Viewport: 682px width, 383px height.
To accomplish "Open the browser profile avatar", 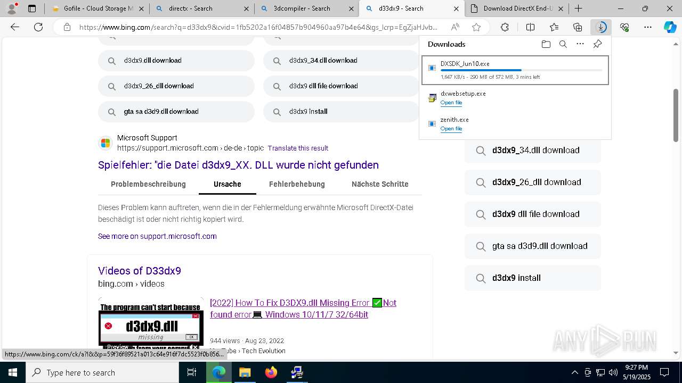I will point(11,9).
